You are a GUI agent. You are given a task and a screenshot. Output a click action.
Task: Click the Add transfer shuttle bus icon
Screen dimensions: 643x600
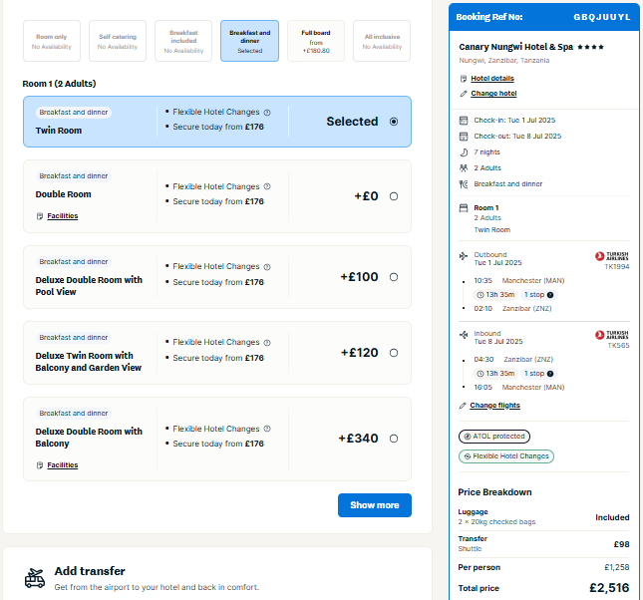[x=35, y=579]
